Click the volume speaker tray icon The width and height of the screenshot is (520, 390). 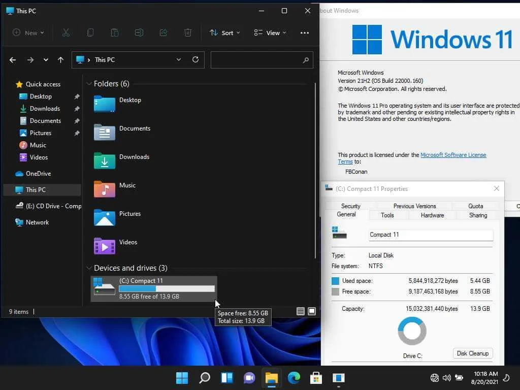tap(447, 378)
